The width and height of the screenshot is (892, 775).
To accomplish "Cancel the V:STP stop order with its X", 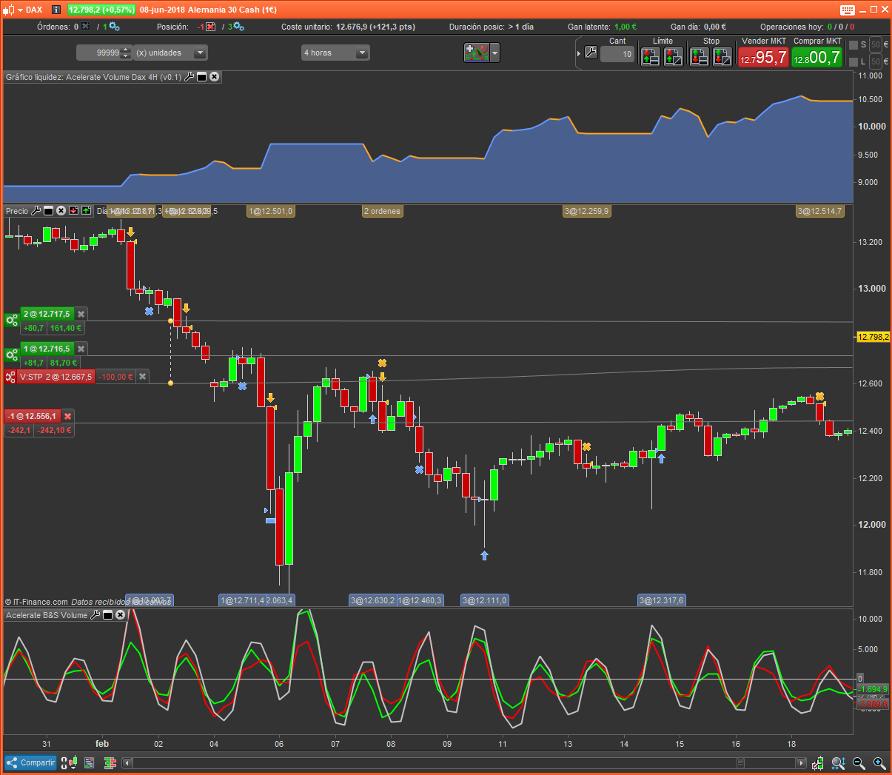I will 143,377.
